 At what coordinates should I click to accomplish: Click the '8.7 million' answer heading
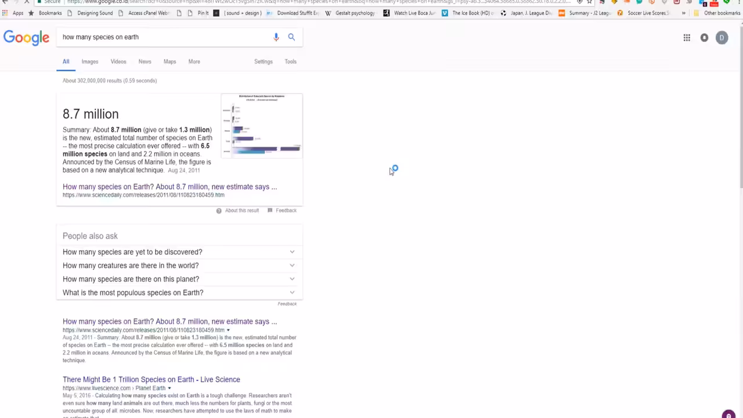(x=91, y=114)
